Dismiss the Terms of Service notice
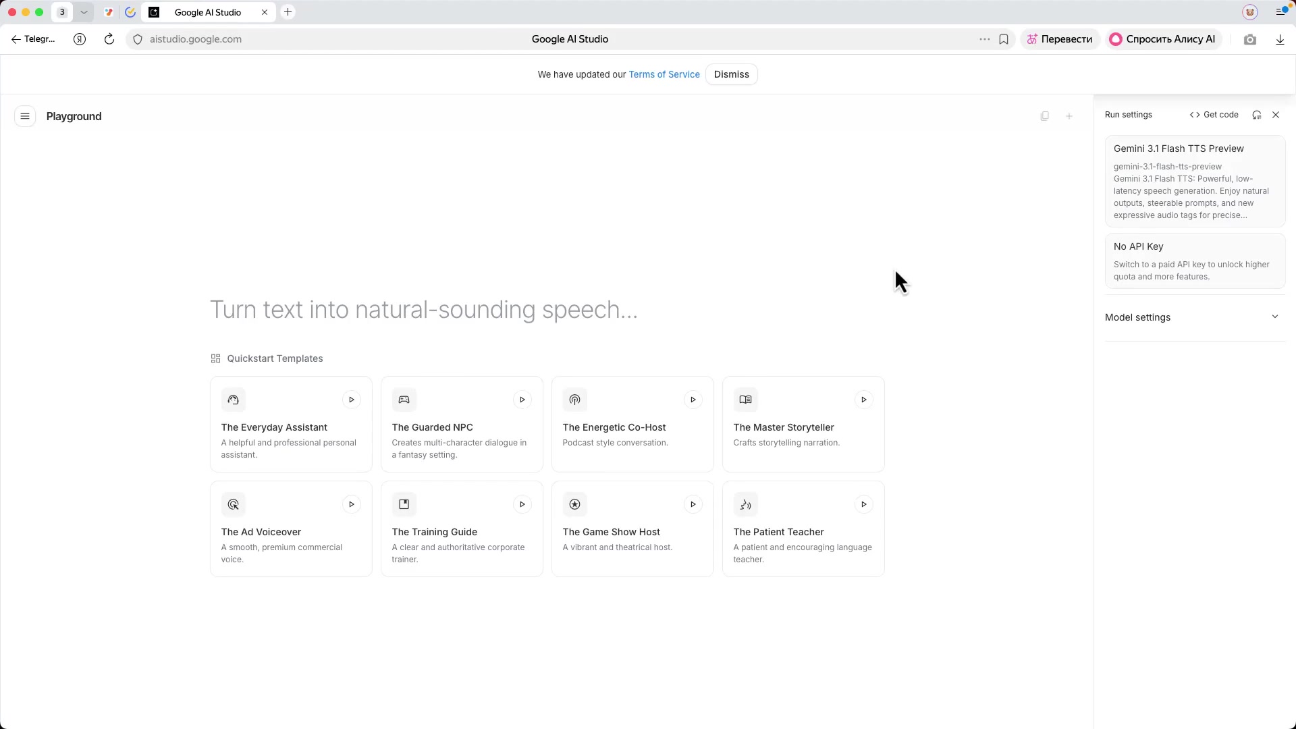 pos(732,74)
